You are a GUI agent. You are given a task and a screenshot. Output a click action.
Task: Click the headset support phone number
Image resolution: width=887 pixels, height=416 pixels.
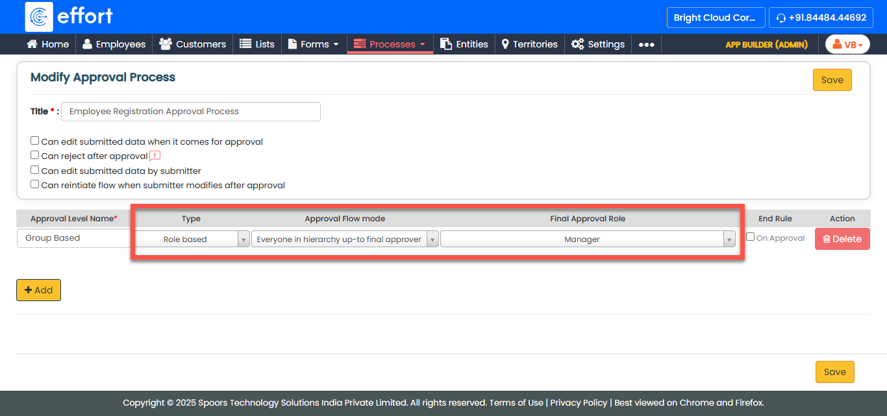click(x=821, y=18)
